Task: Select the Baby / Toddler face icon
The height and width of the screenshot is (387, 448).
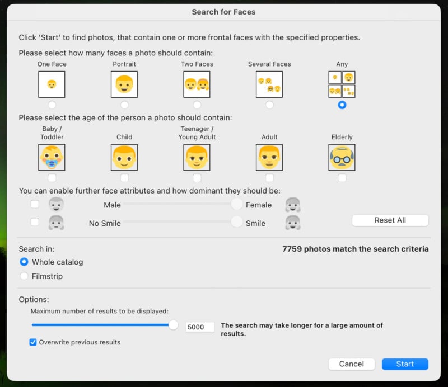Action: (52, 157)
